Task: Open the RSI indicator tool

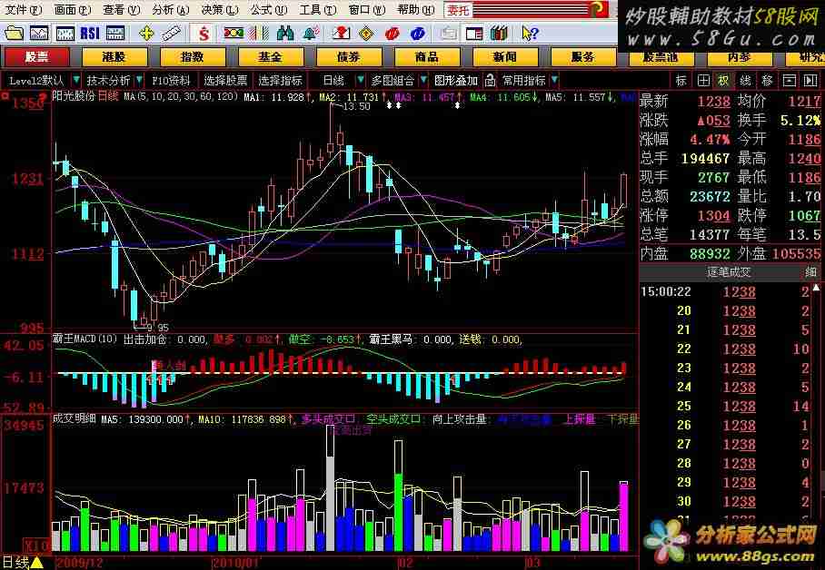Action: [x=90, y=34]
